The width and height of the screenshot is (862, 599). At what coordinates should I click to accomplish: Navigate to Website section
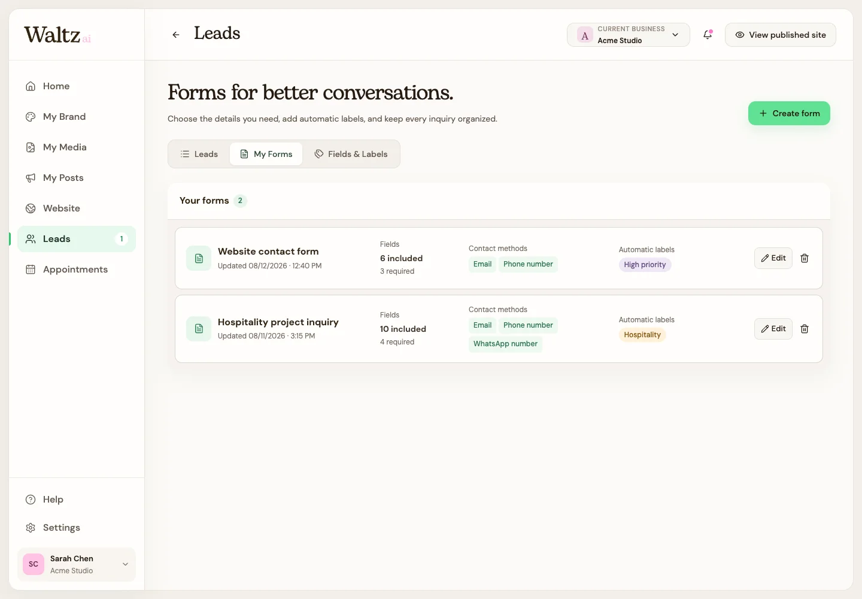click(77, 208)
